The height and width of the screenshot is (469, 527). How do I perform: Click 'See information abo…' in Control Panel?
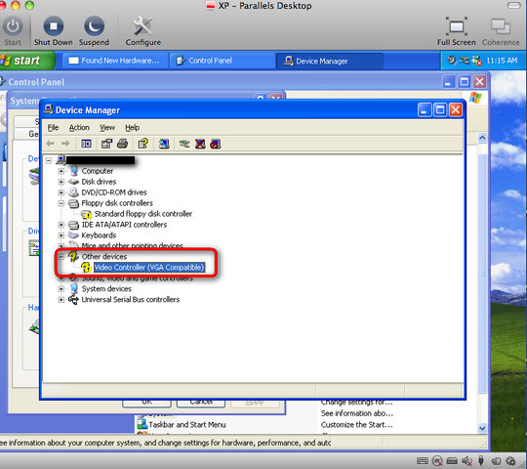(x=356, y=413)
